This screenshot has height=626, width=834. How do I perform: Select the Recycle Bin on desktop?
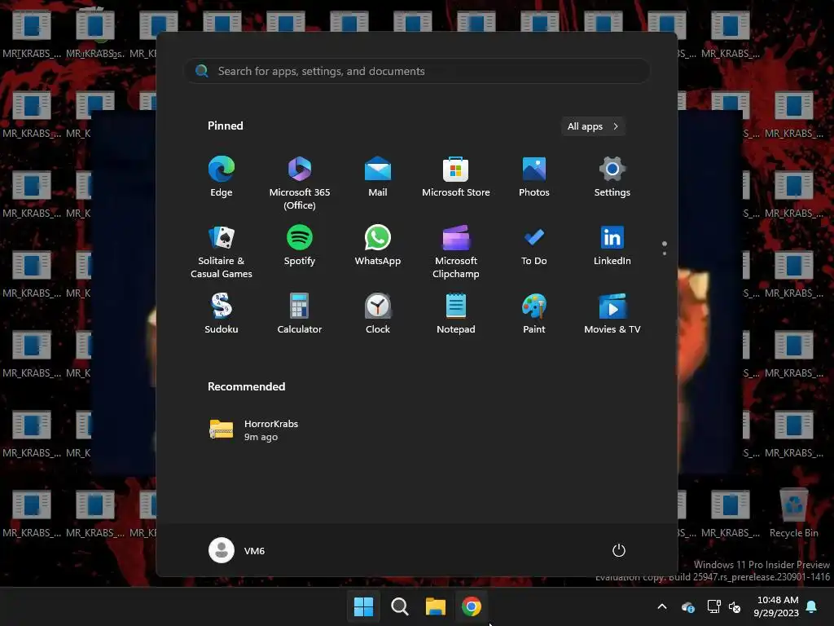point(793,513)
